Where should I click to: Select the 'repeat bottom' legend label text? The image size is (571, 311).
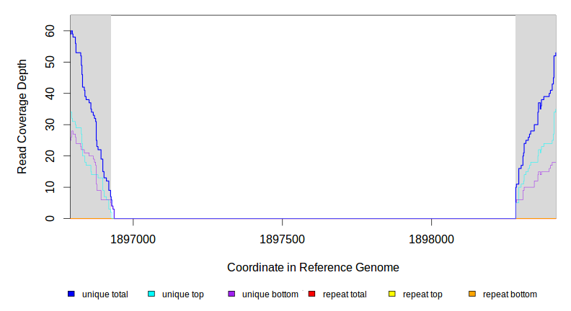click(x=510, y=294)
